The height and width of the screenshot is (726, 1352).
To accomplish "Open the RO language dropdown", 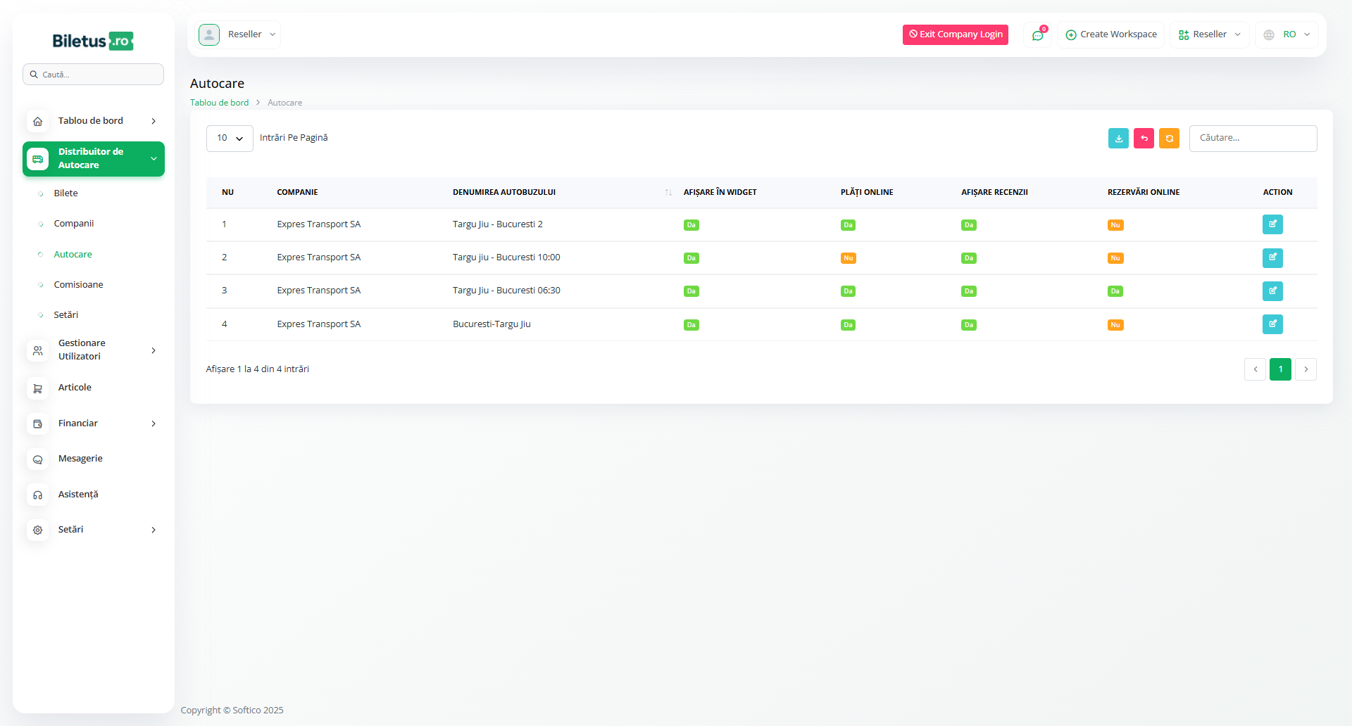I will click(x=1287, y=34).
